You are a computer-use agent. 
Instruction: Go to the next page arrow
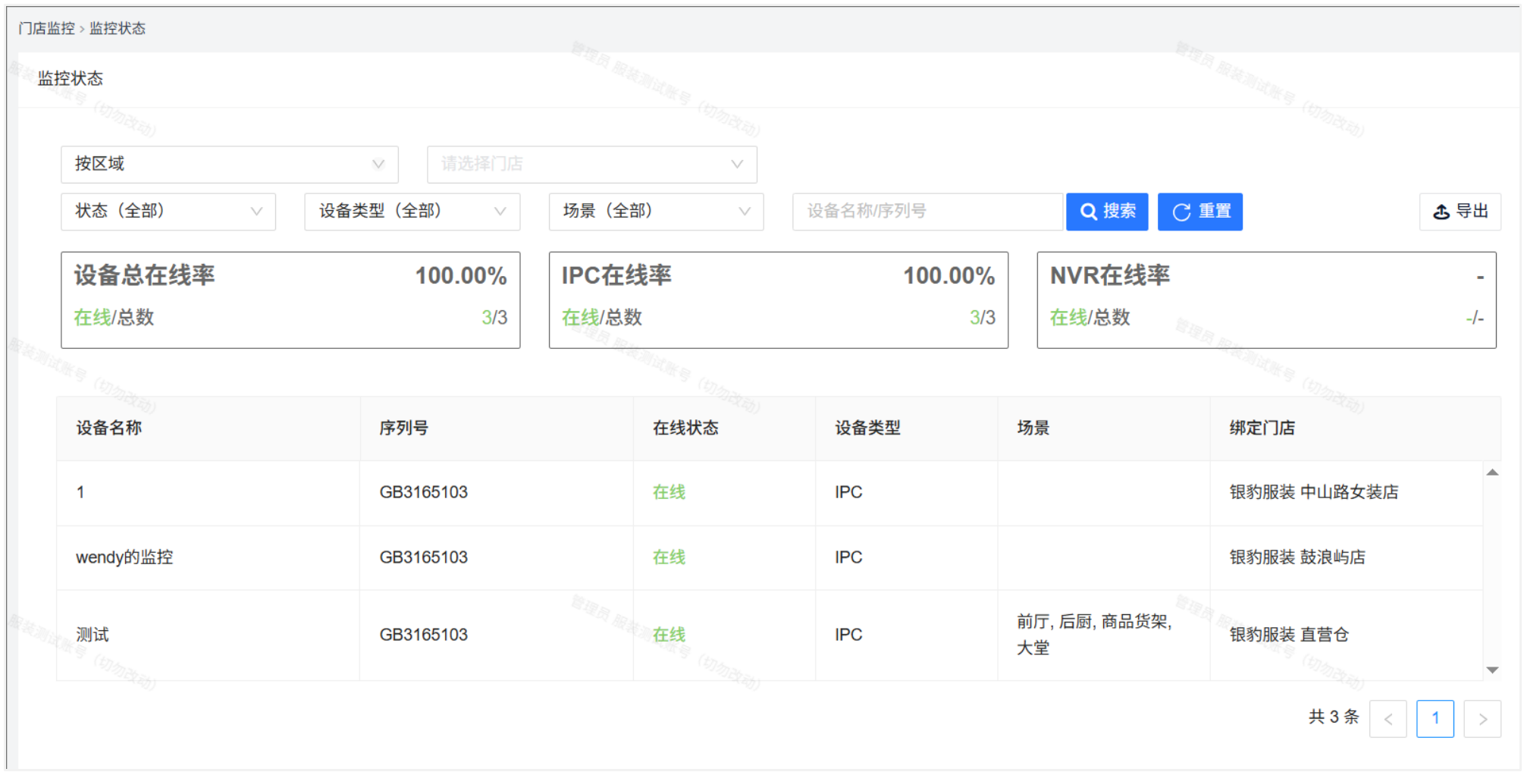click(x=1482, y=719)
